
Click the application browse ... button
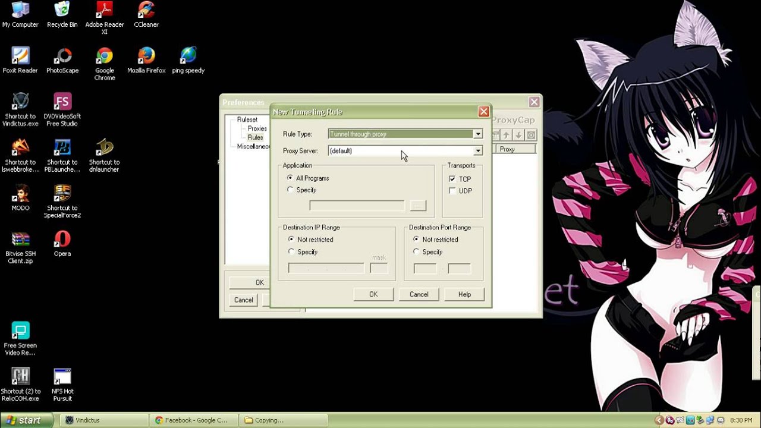[x=418, y=206]
